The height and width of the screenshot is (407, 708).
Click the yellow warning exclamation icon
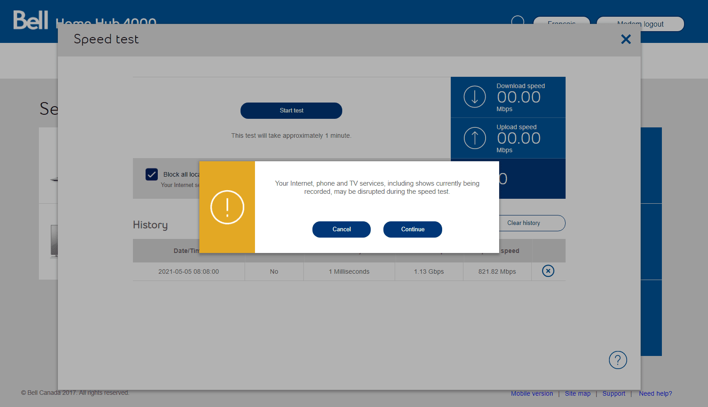[227, 207]
